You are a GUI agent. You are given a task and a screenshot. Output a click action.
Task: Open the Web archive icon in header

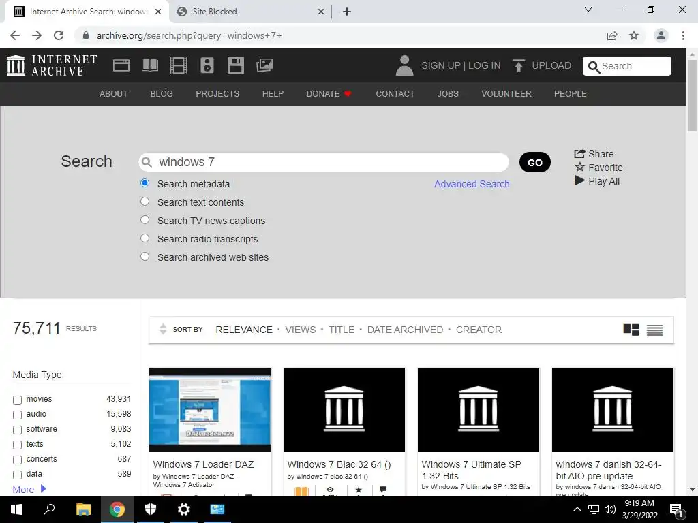click(x=121, y=65)
